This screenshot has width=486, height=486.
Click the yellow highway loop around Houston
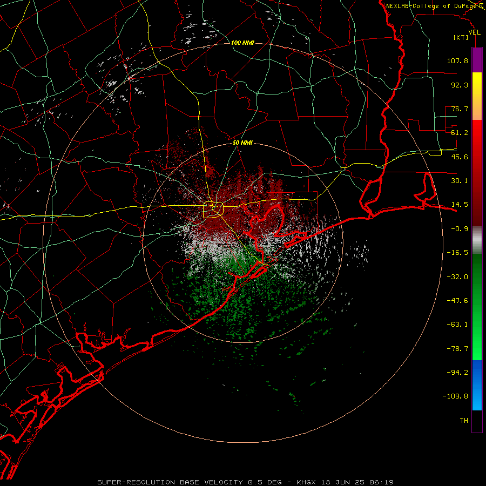point(213,210)
